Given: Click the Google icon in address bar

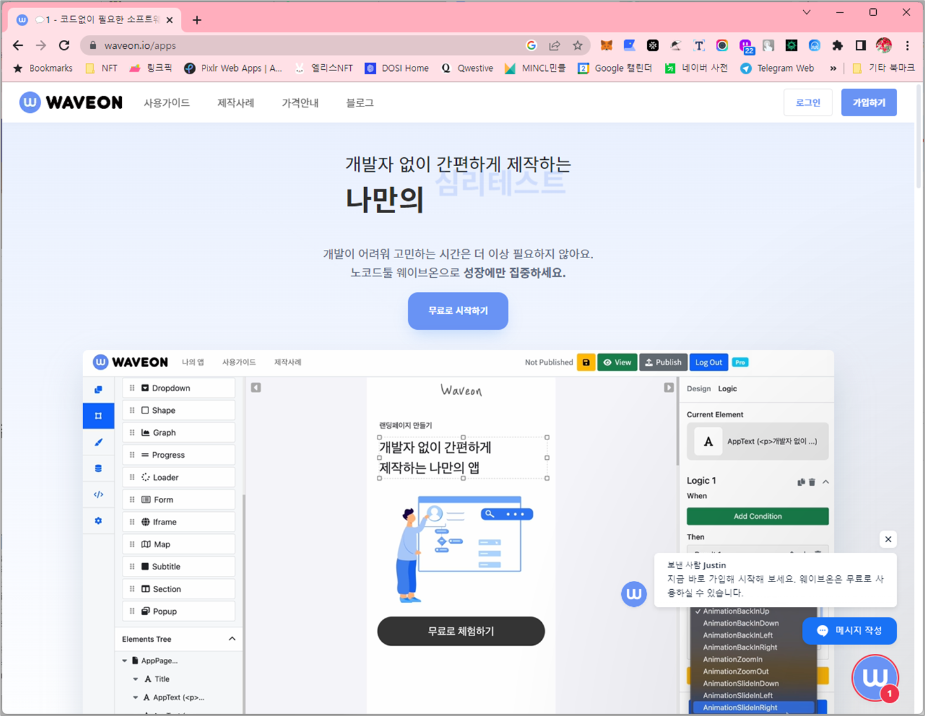Looking at the screenshot, I should tap(532, 45).
